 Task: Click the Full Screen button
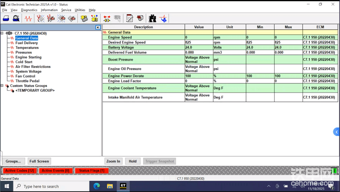coord(40,161)
